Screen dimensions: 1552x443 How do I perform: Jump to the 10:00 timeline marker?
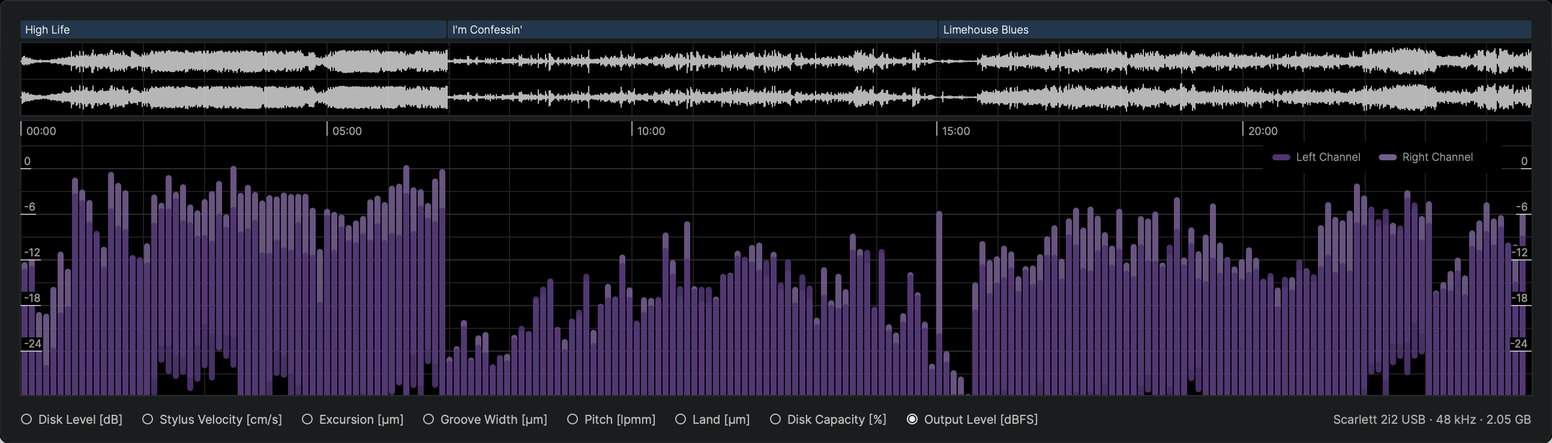[x=651, y=131]
